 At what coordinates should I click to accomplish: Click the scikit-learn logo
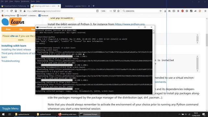point(13,22)
